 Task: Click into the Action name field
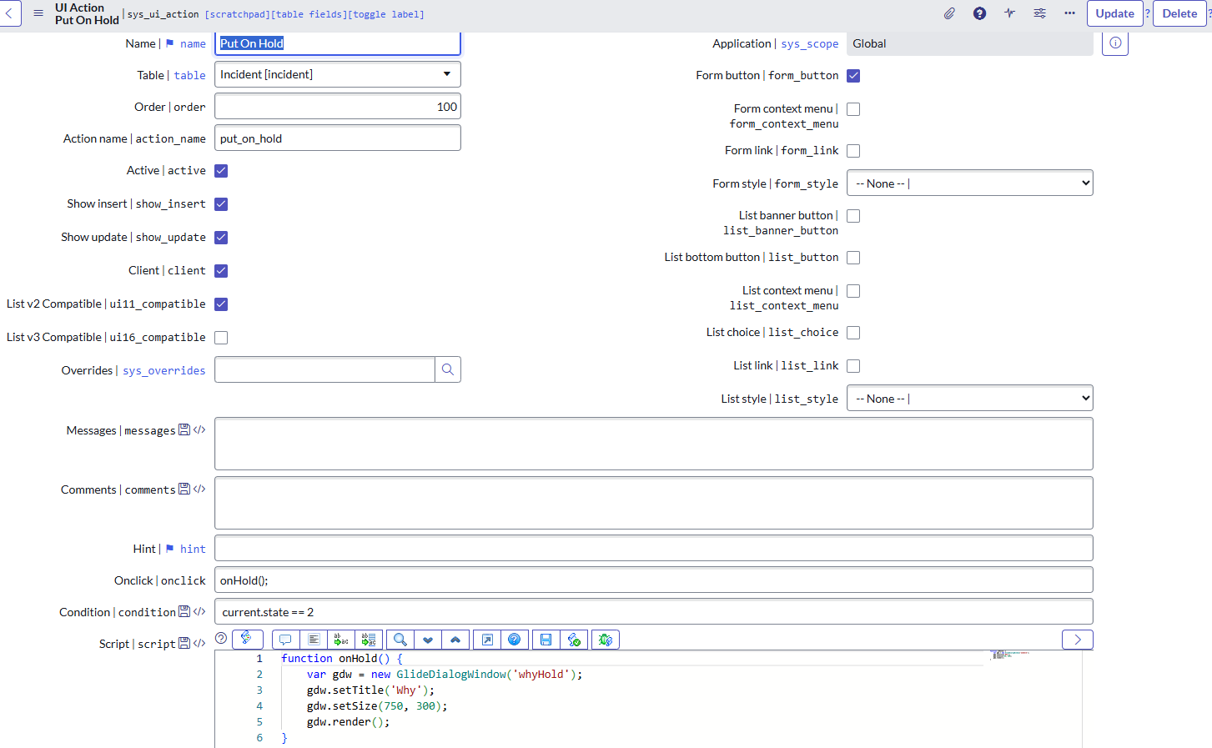[x=338, y=138]
